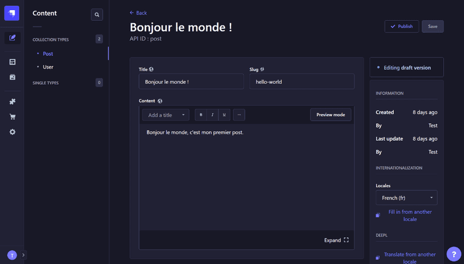Click the Back arrow link
This screenshot has width=464, height=264.
[x=138, y=12]
